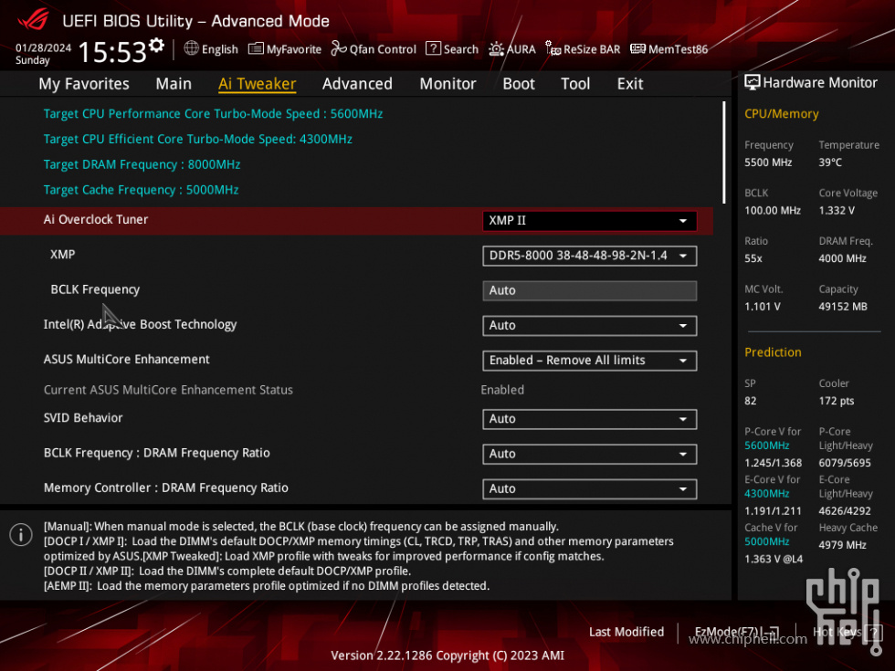Select the Ai Tweaker tab
Screen dimensions: 895x671
257,84
